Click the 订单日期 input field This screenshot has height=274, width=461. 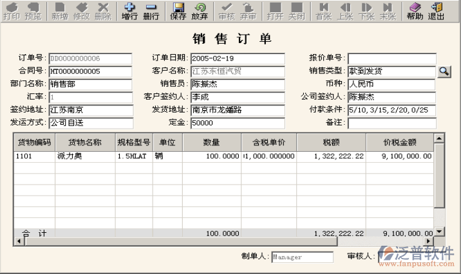pyautogui.click(x=237, y=59)
